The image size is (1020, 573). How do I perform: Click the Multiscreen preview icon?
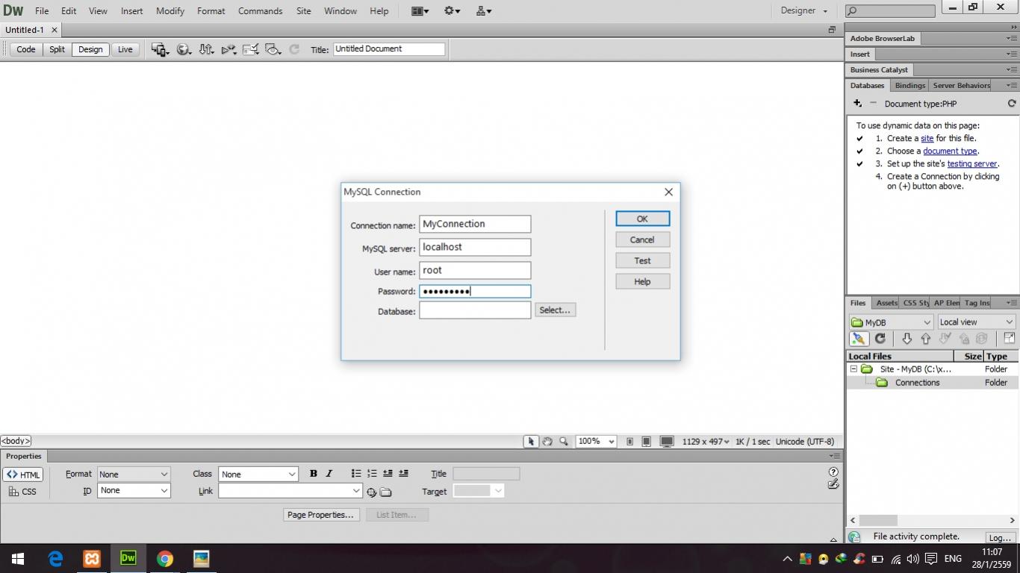[160, 49]
